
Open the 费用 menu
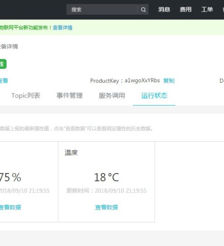click(x=185, y=9)
